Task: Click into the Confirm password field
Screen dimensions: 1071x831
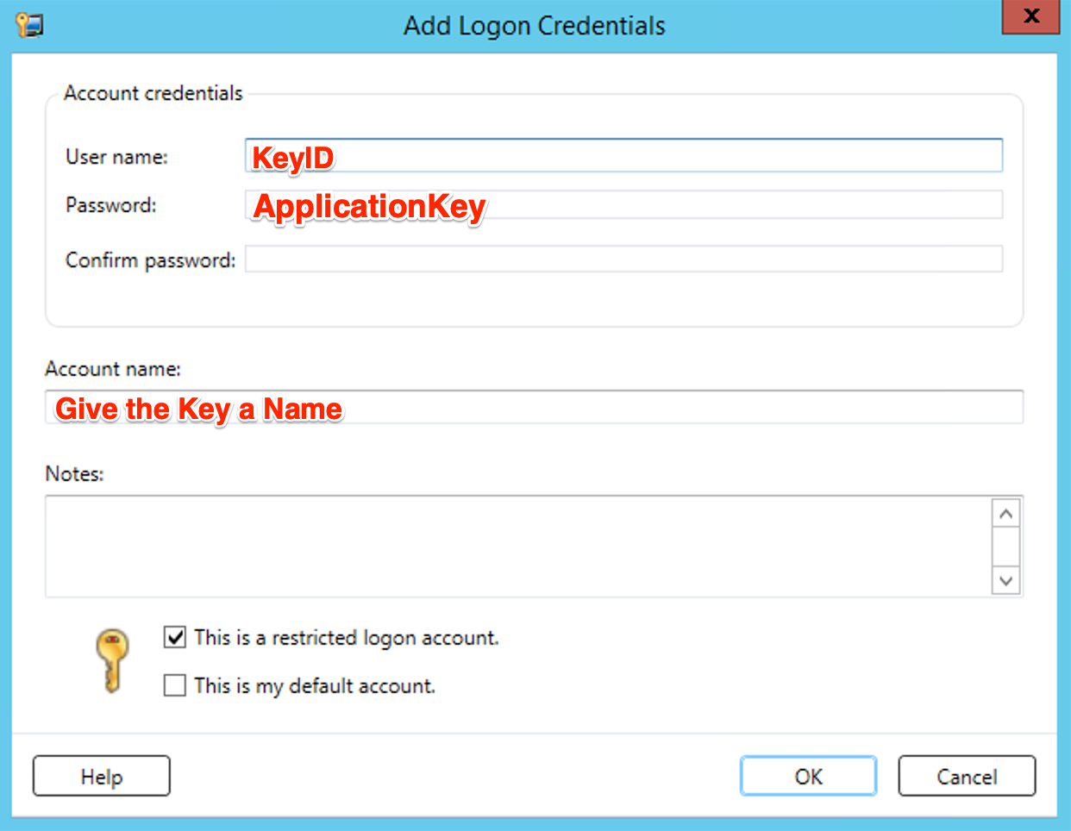Action: pos(623,259)
